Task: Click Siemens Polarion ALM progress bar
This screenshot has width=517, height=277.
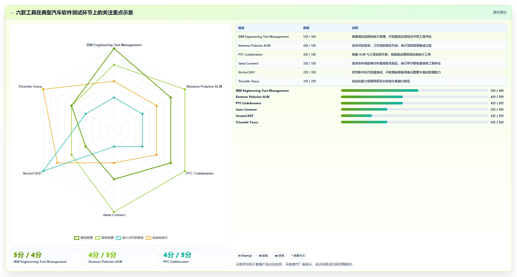Action: pos(415,97)
